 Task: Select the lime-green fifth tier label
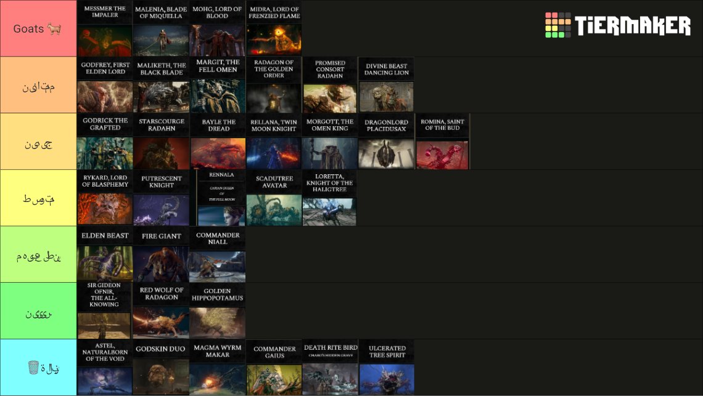38,254
